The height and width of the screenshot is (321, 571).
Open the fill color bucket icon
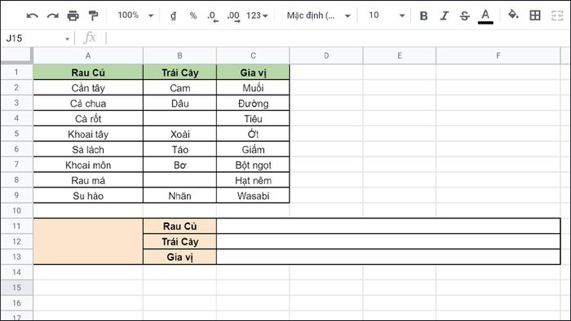tap(513, 15)
